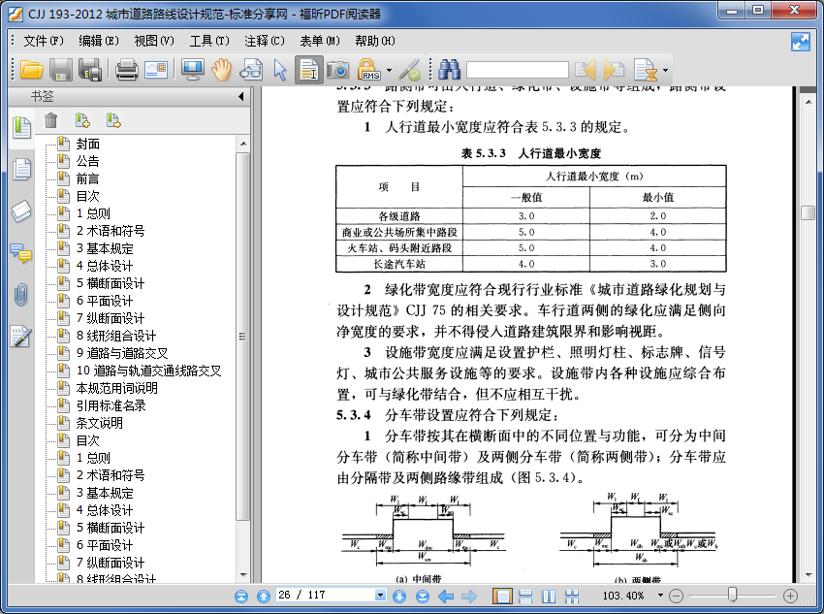
Task: Open the 文件(F) menu
Action: [44, 41]
